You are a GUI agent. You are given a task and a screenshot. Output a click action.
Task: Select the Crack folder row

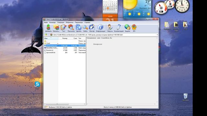65,43
